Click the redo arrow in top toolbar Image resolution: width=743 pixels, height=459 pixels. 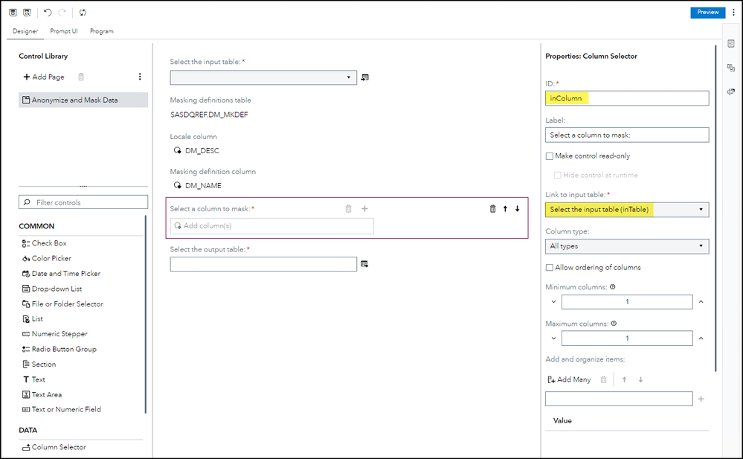click(62, 13)
